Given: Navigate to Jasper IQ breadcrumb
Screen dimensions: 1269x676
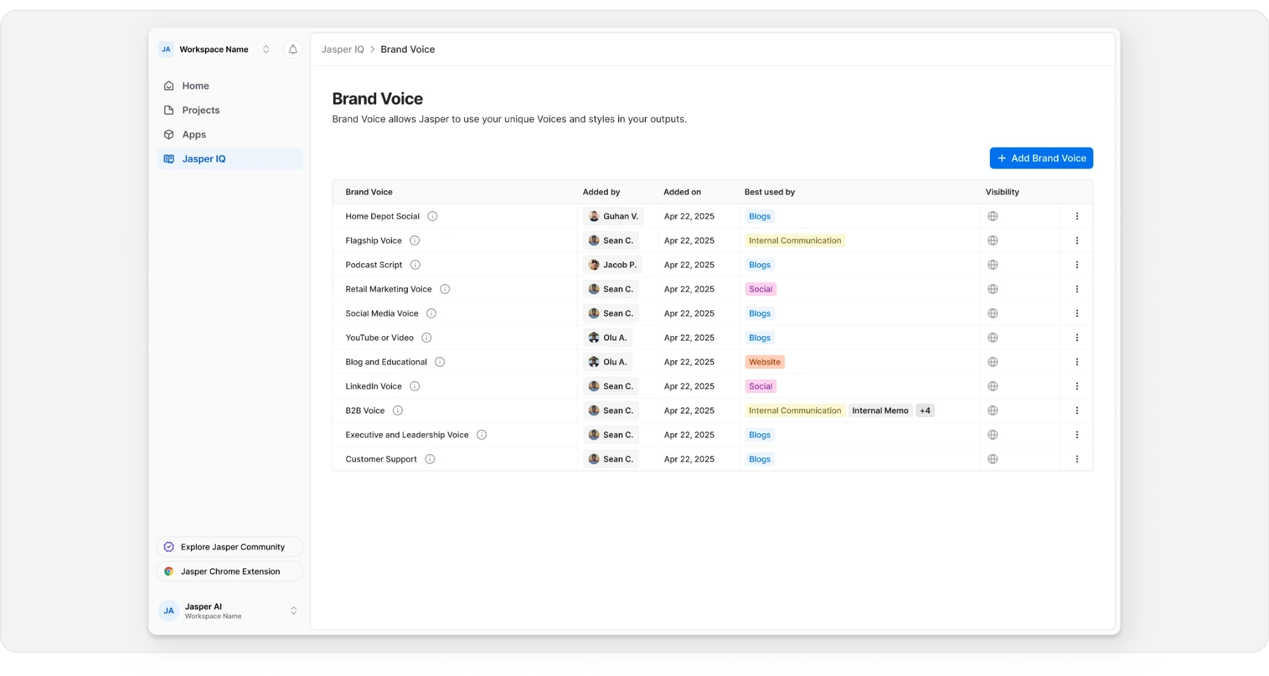Looking at the screenshot, I should click(343, 49).
